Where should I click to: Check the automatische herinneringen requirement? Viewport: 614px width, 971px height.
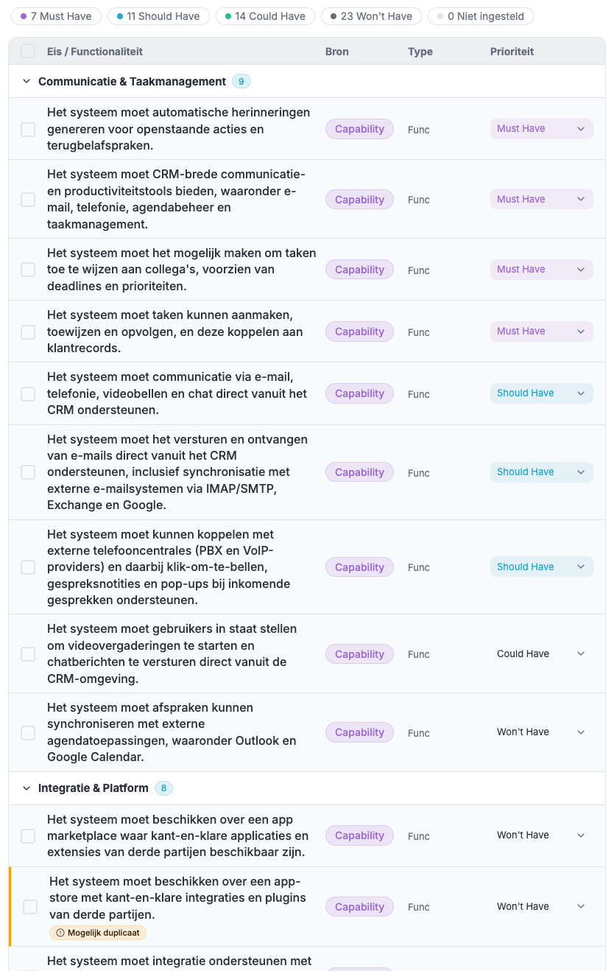(x=28, y=129)
